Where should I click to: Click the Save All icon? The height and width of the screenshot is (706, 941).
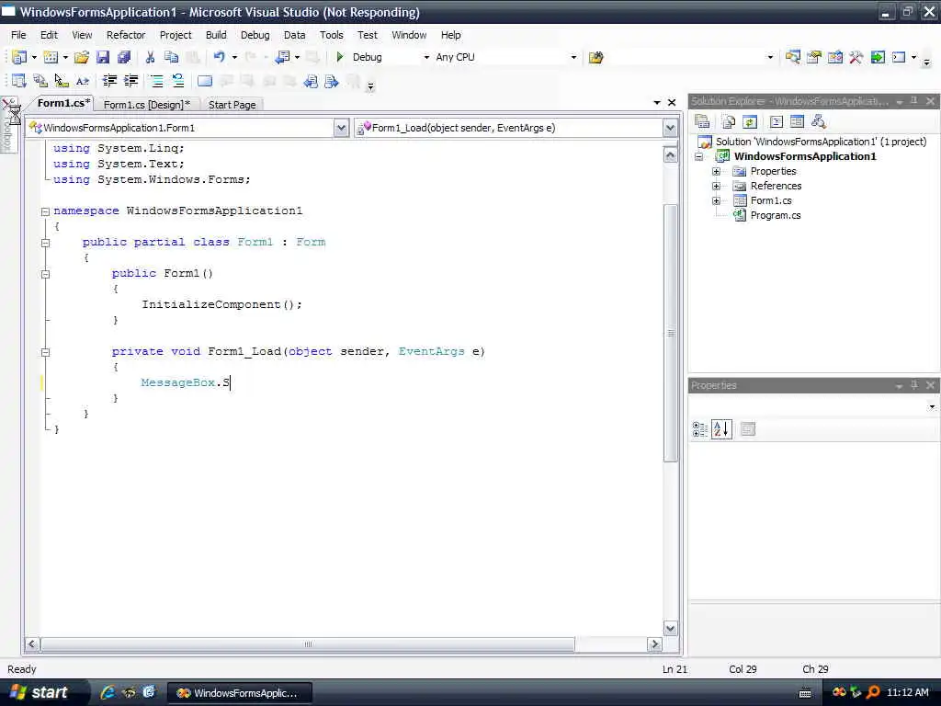click(x=124, y=57)
